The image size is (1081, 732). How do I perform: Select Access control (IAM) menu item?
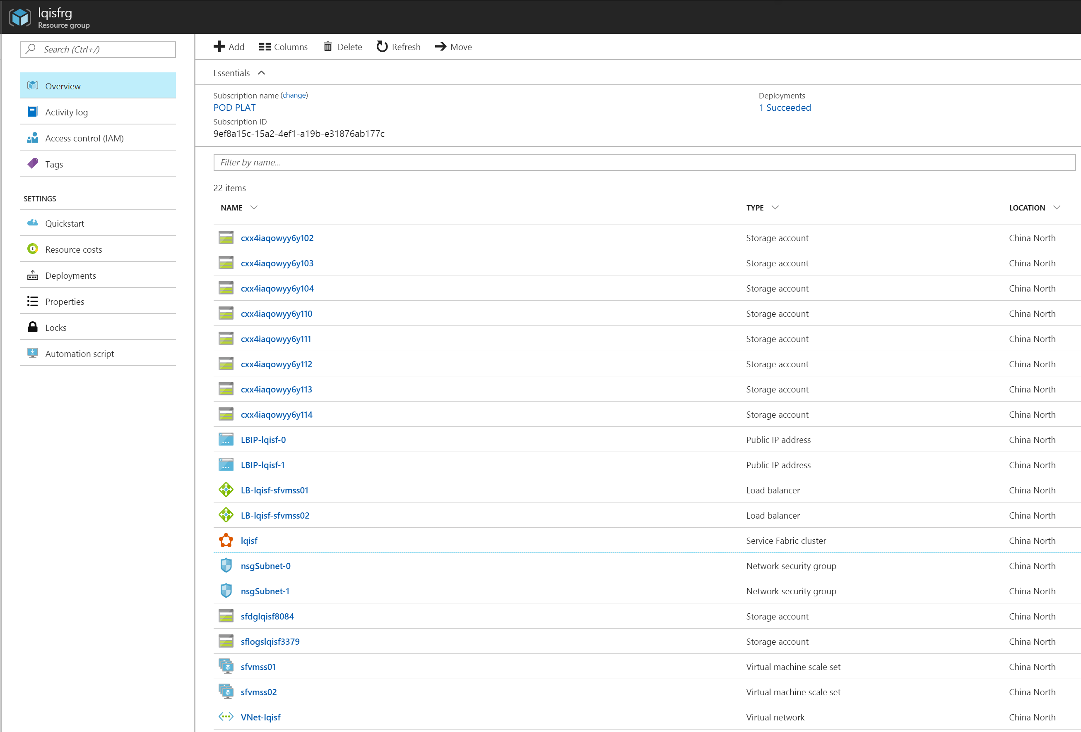click(84, 138)
